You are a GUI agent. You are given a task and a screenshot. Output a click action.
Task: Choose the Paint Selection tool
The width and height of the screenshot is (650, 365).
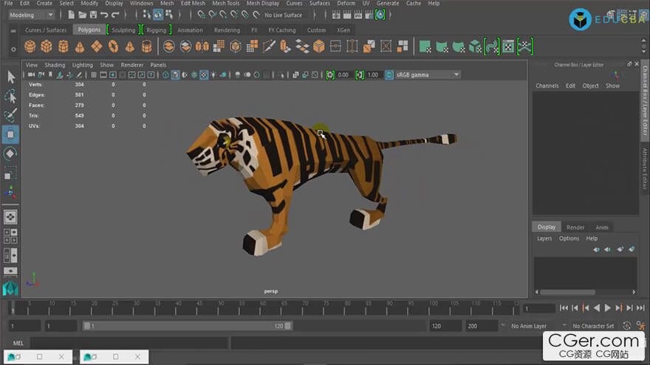point(10,116)
